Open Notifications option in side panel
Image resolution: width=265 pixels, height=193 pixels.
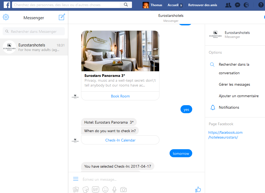click(229, 107)
